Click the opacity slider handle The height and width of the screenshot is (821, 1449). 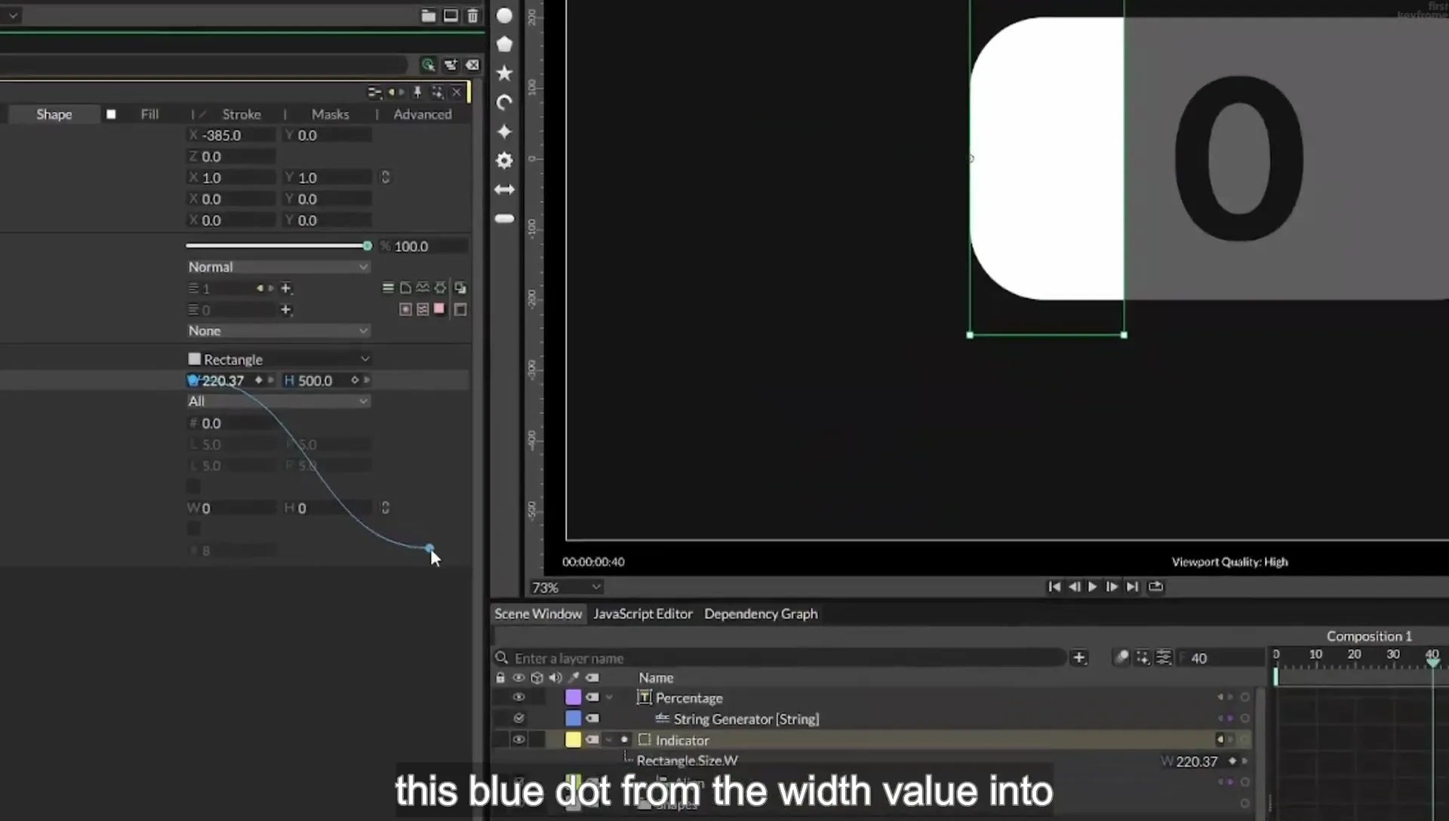coord(367,246)
